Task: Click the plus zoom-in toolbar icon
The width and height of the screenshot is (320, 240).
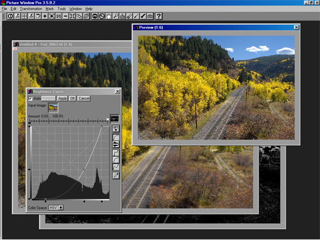Action: (x=45, y=16)
